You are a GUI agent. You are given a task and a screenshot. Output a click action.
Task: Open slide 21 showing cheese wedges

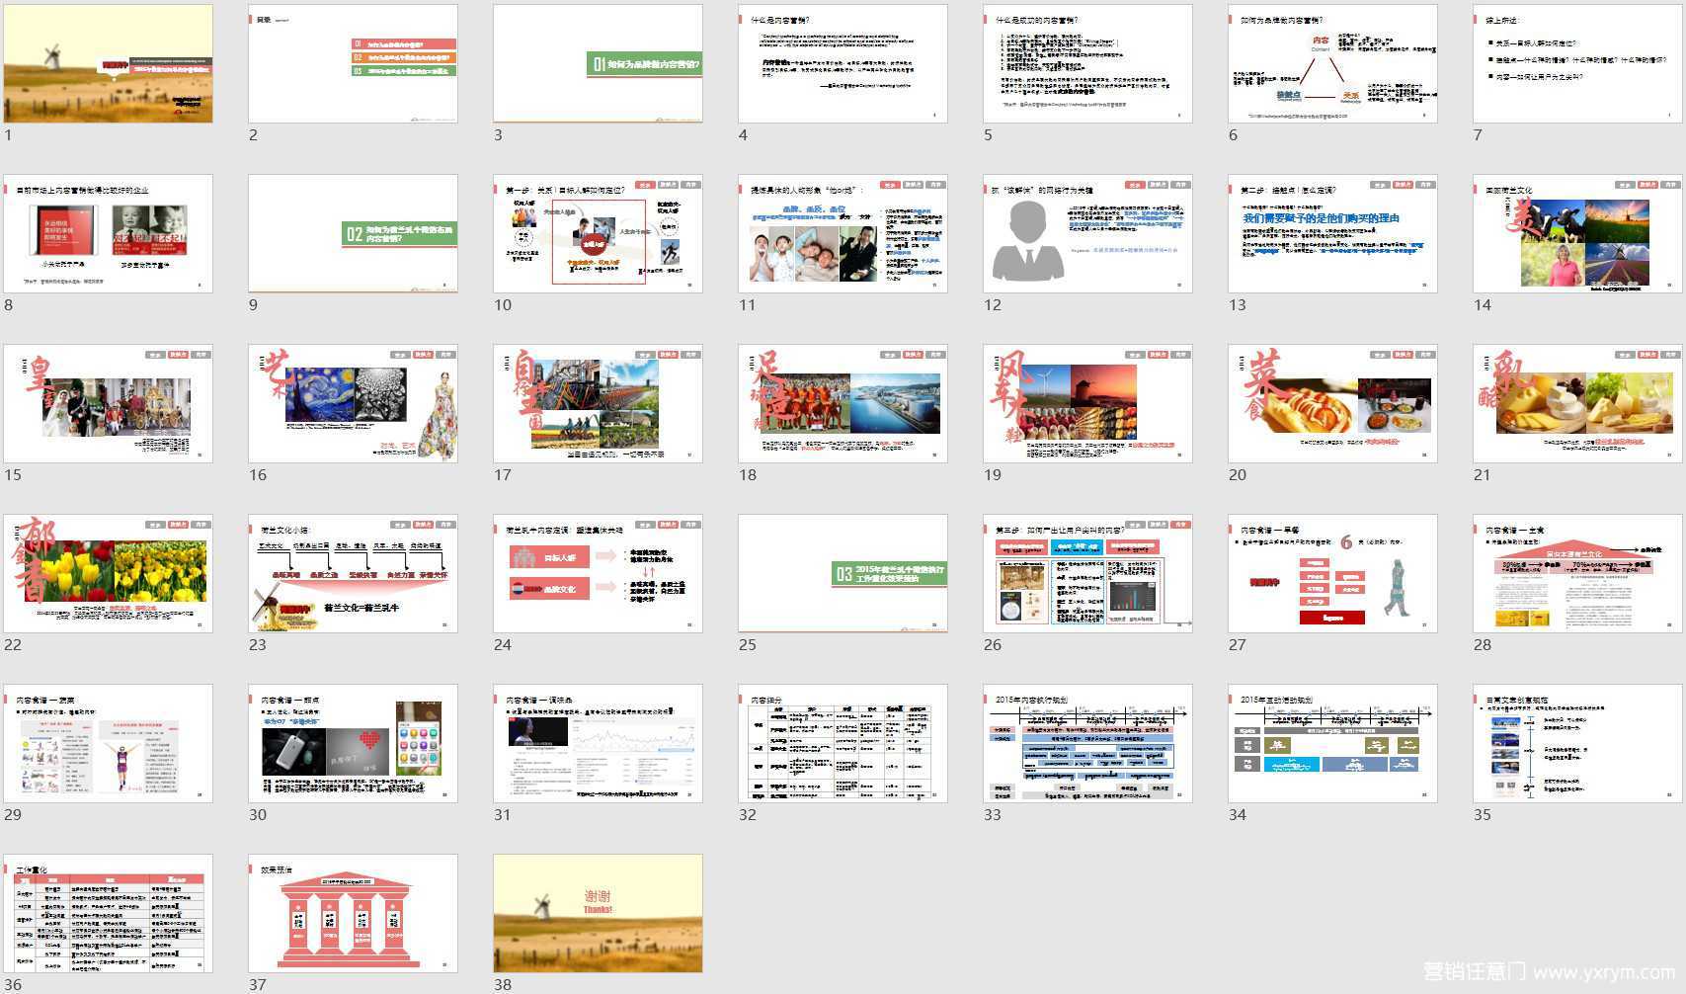click(1577, 404)
